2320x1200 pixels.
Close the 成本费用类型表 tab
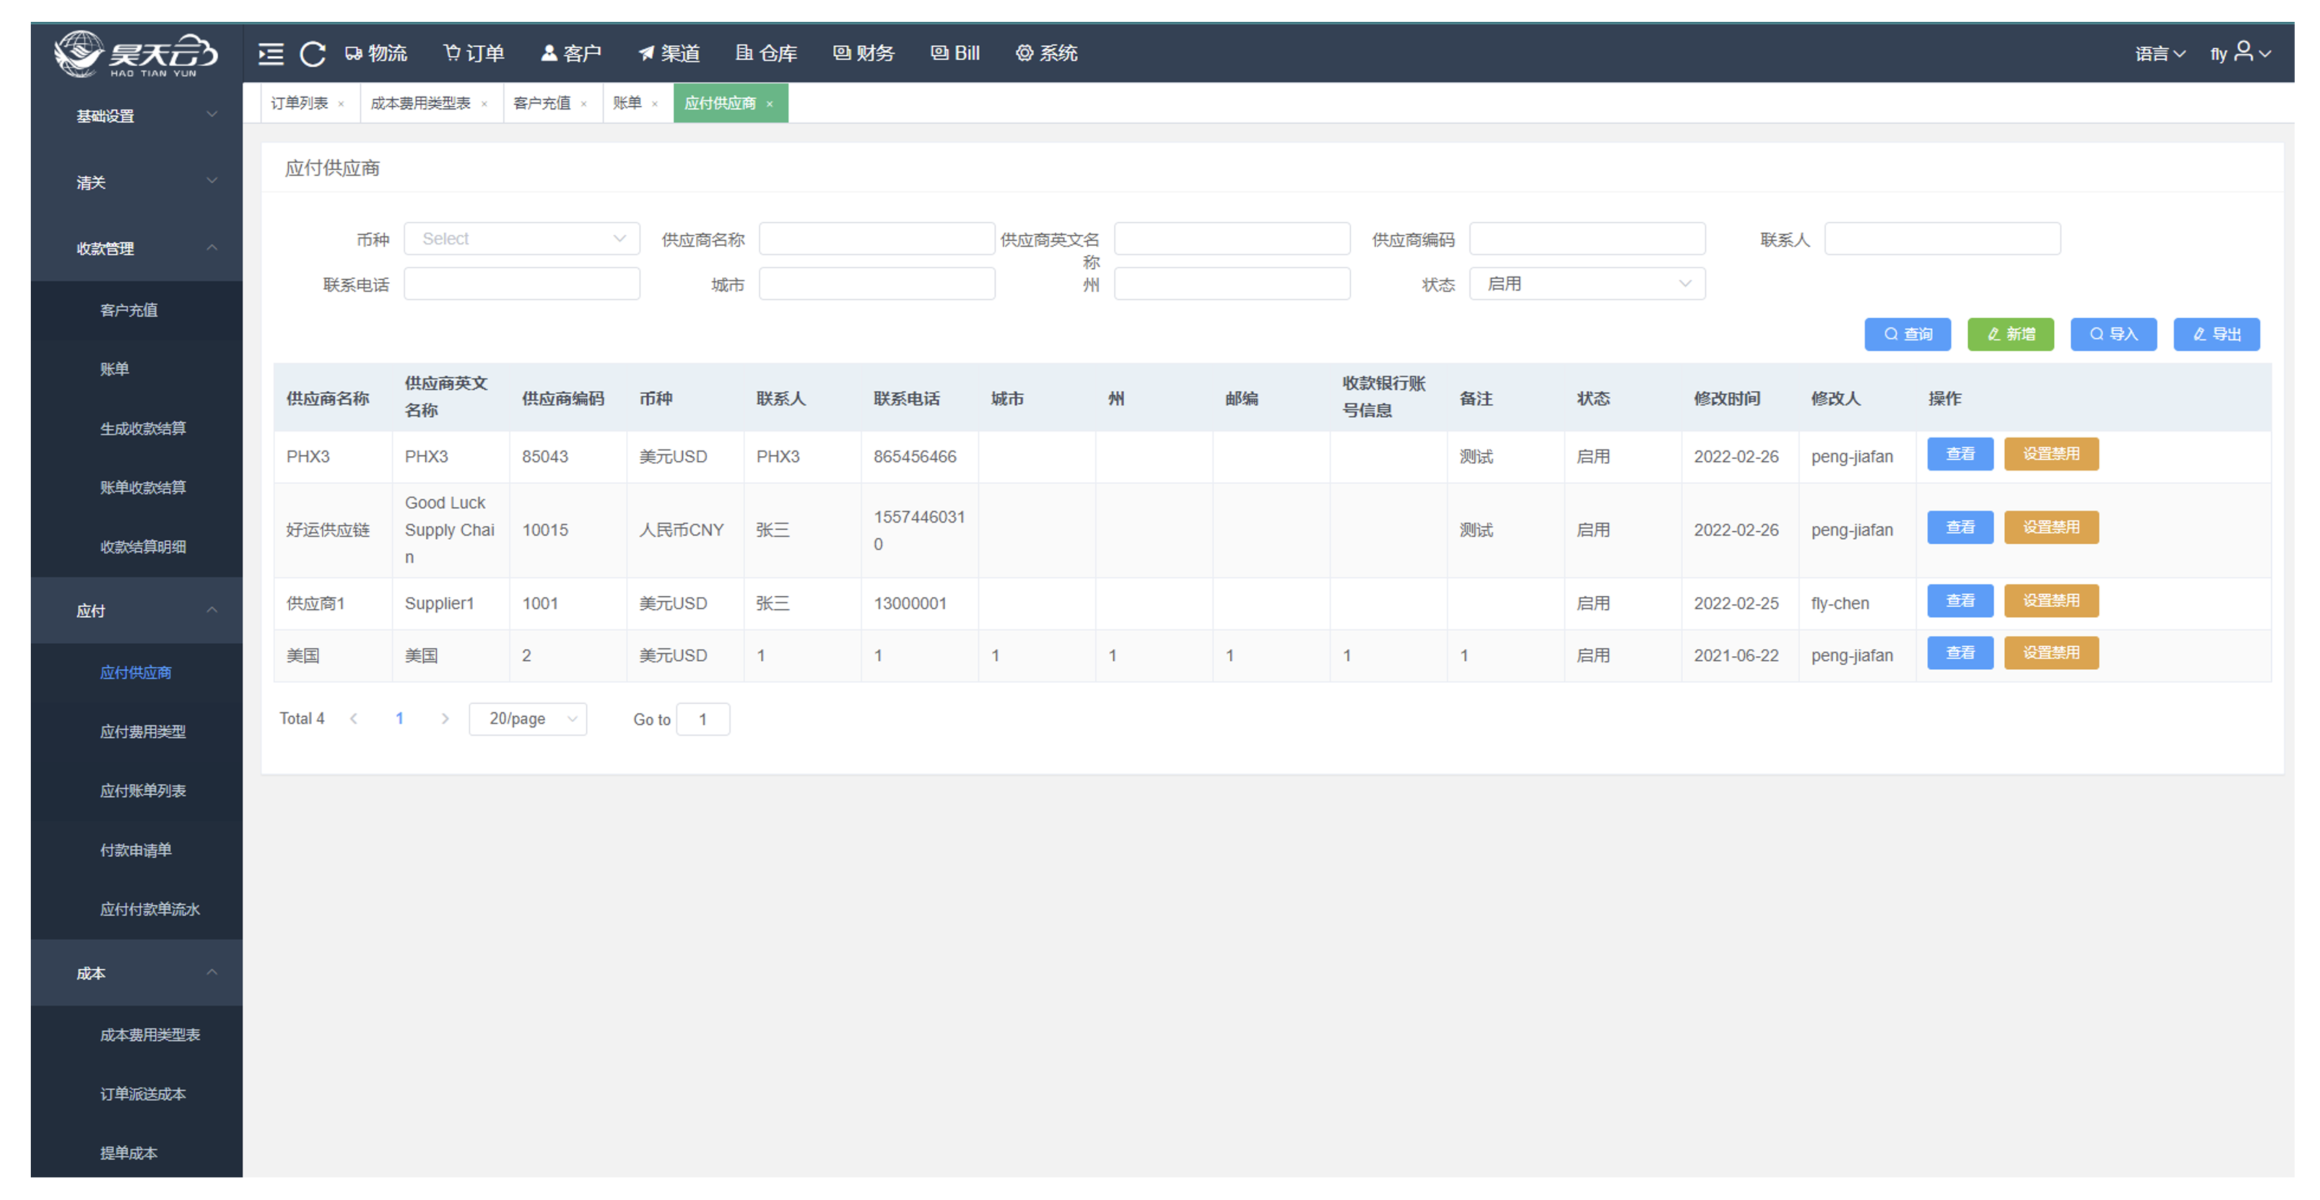[484, 104]
